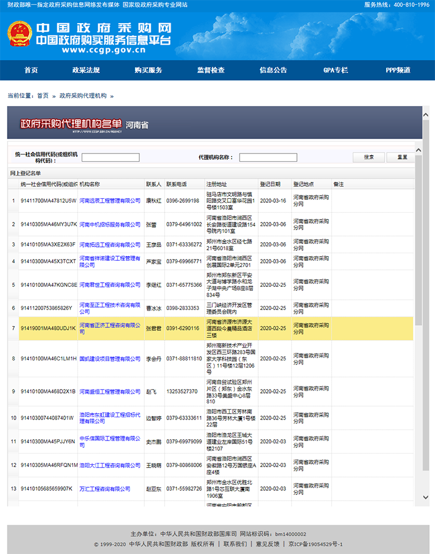Image resolution: width=435 pixels, height=554 pixels.
Task: Click the 联系我们 footer link
Action: pyautogui.click(x=235, y=544)
